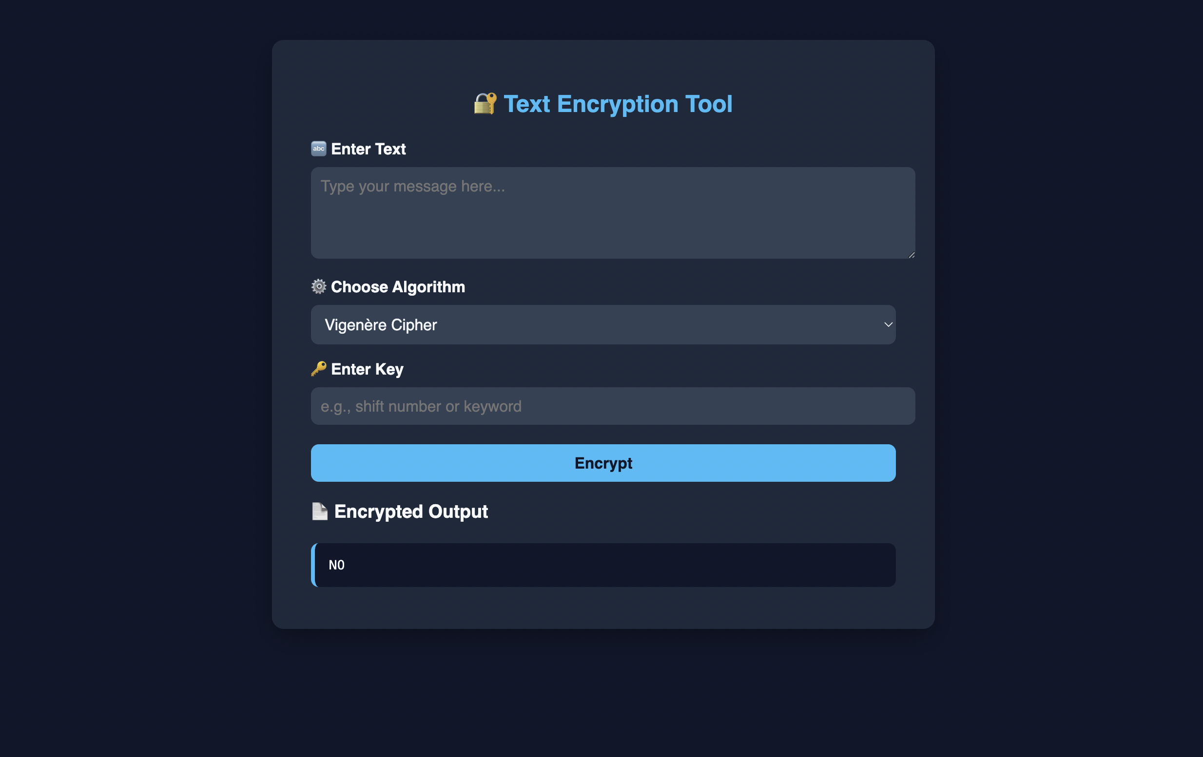Click the Text Encryption Tool title
Image resolution: width=1203 pixels, height=757 pixels.
click(618, 104)
